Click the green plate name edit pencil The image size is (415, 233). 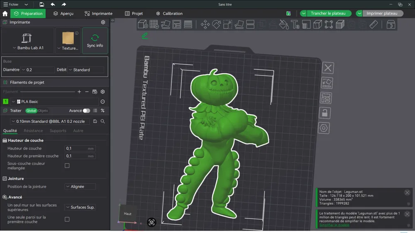click(x=145, y=36)
